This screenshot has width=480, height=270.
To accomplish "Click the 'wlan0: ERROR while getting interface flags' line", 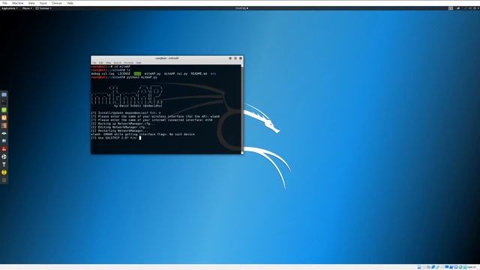I will pyautogui.click(x=142, y=134).
